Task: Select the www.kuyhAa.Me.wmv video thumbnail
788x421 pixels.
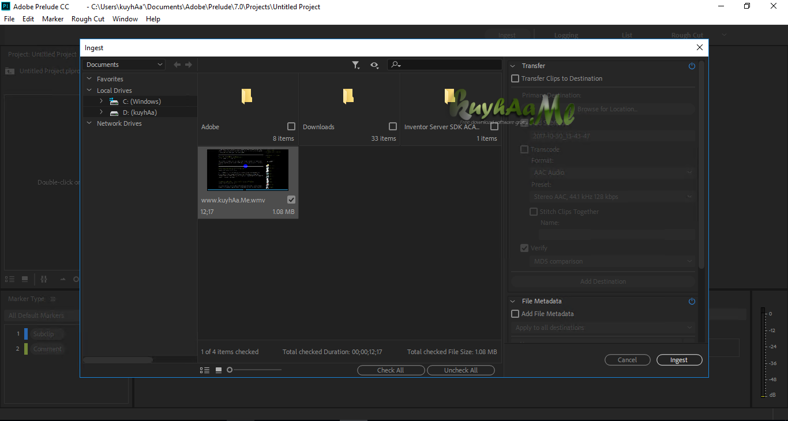Action: (247, 170)
